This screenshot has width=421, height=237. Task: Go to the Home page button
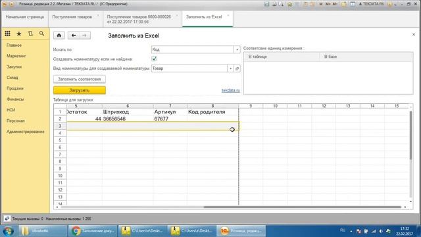59,36
